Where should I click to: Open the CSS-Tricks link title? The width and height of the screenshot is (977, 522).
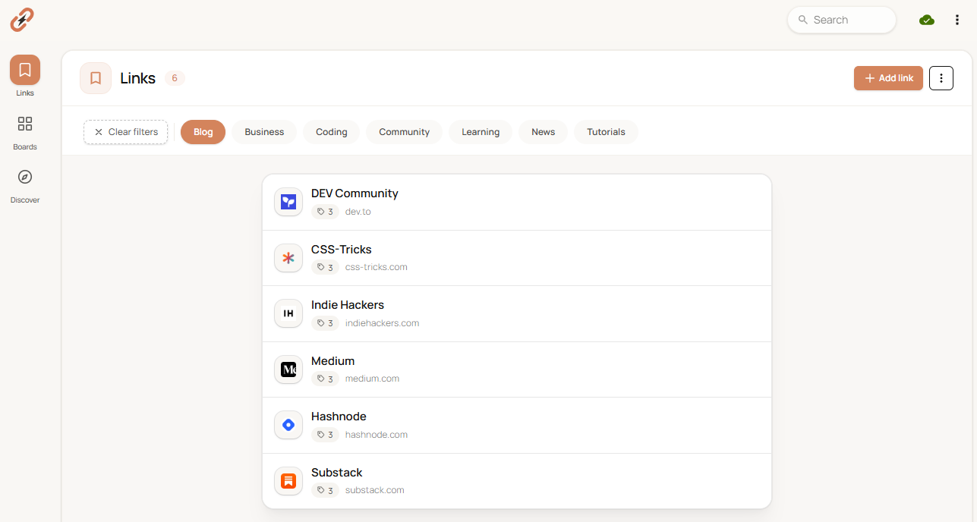(x=342, y=250)
